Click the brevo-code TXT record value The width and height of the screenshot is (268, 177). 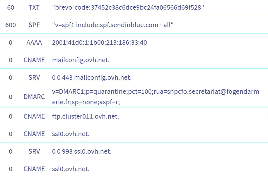[x=128, y=8]
